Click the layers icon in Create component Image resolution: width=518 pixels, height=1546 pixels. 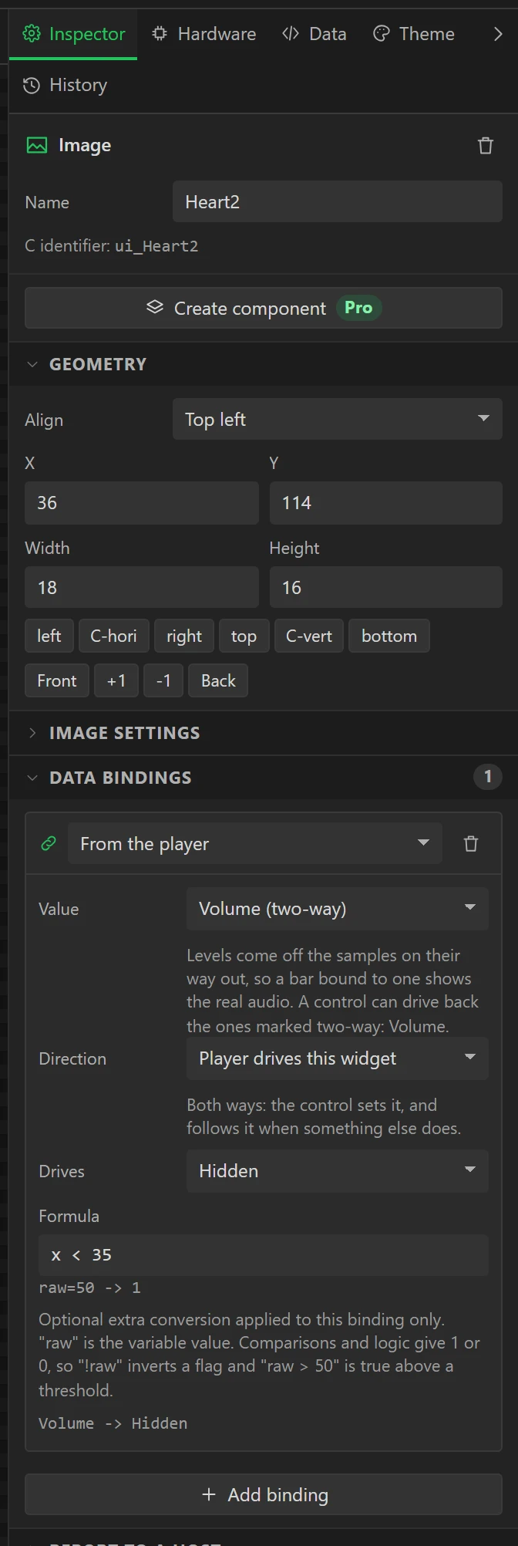[x=155, y=307]
